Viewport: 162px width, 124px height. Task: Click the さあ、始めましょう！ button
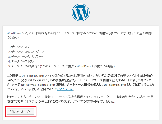[21, 111]
